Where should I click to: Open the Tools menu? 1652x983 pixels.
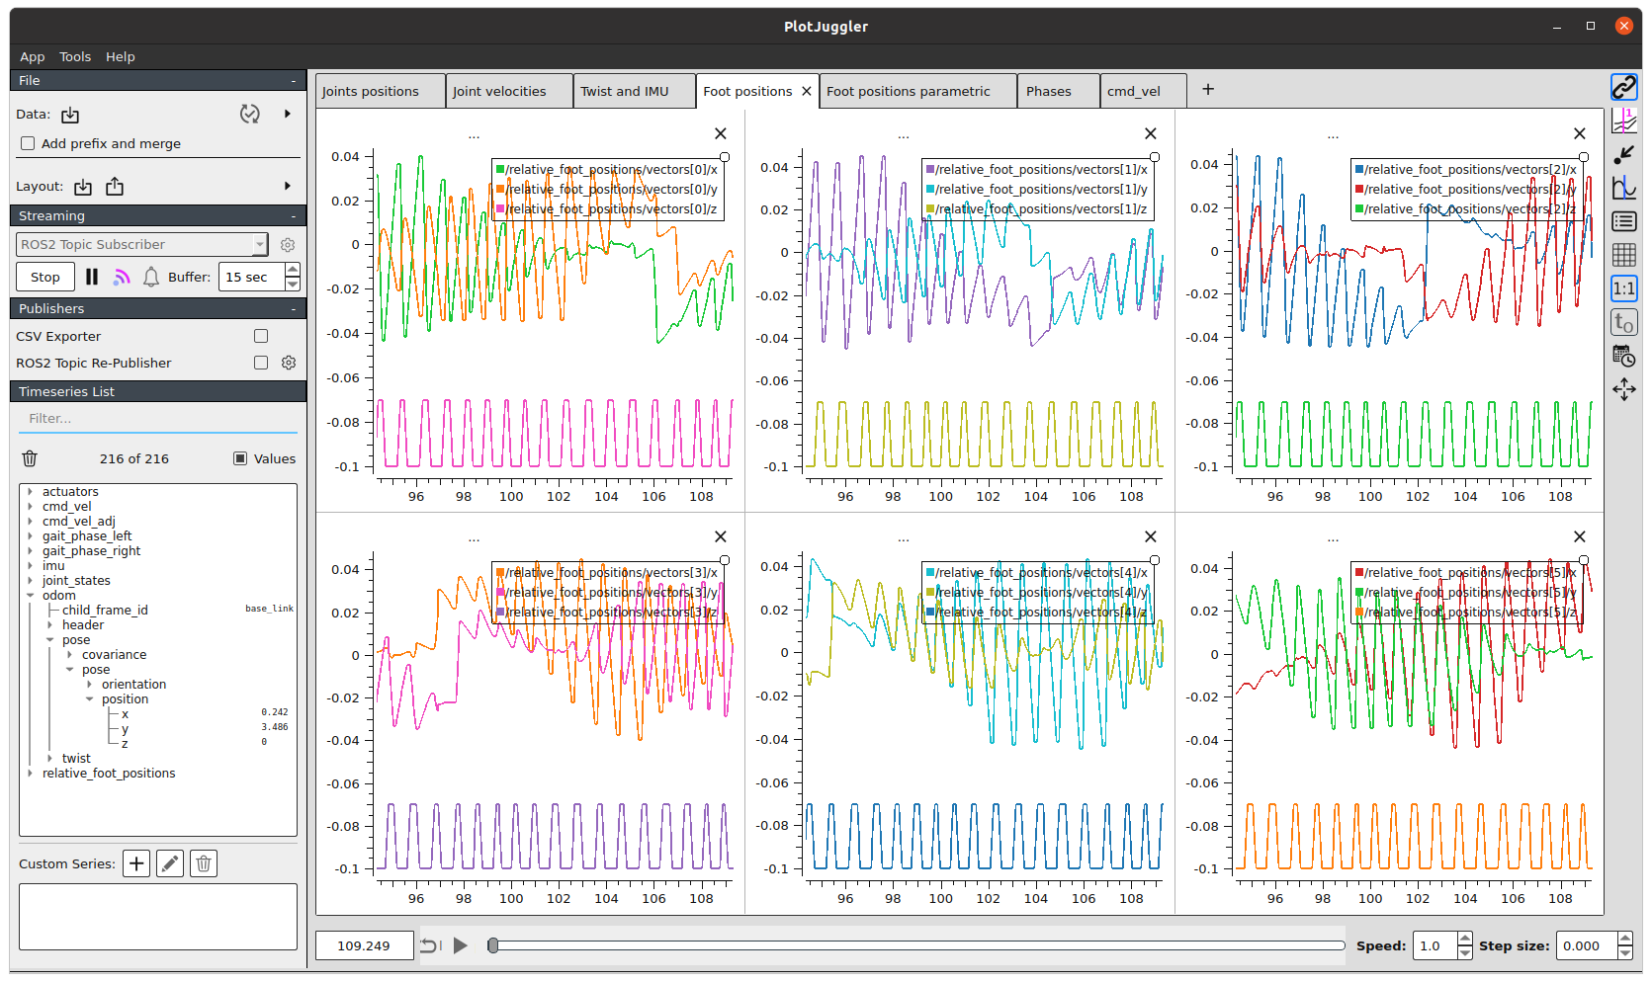[x=75, y=56]
